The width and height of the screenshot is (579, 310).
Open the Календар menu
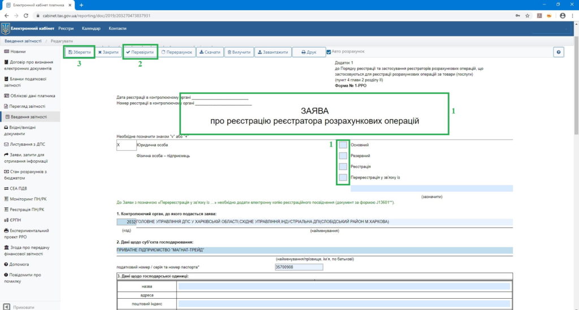91,28
